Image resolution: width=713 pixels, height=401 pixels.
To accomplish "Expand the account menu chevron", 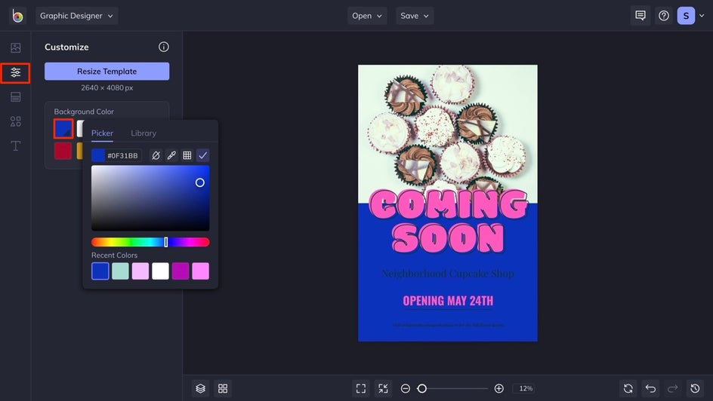I will (x=702, y=16).
